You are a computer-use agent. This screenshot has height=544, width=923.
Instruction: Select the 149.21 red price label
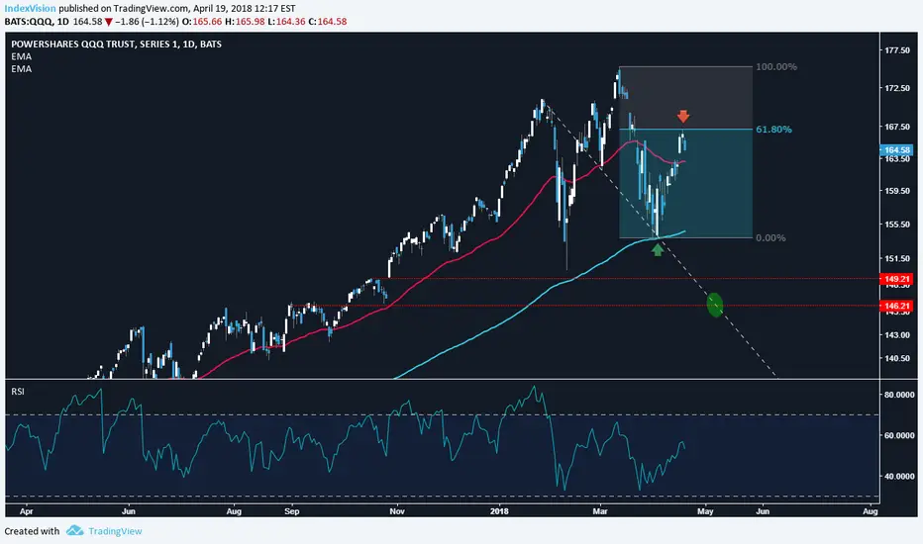895,279
